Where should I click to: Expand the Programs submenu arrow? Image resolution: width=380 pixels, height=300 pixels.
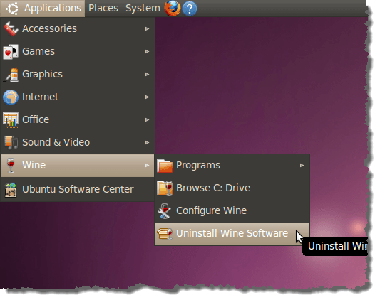tap(302, 166)
